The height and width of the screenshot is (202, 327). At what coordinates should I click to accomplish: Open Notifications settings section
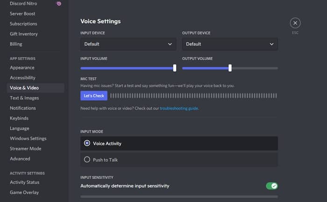23,108
